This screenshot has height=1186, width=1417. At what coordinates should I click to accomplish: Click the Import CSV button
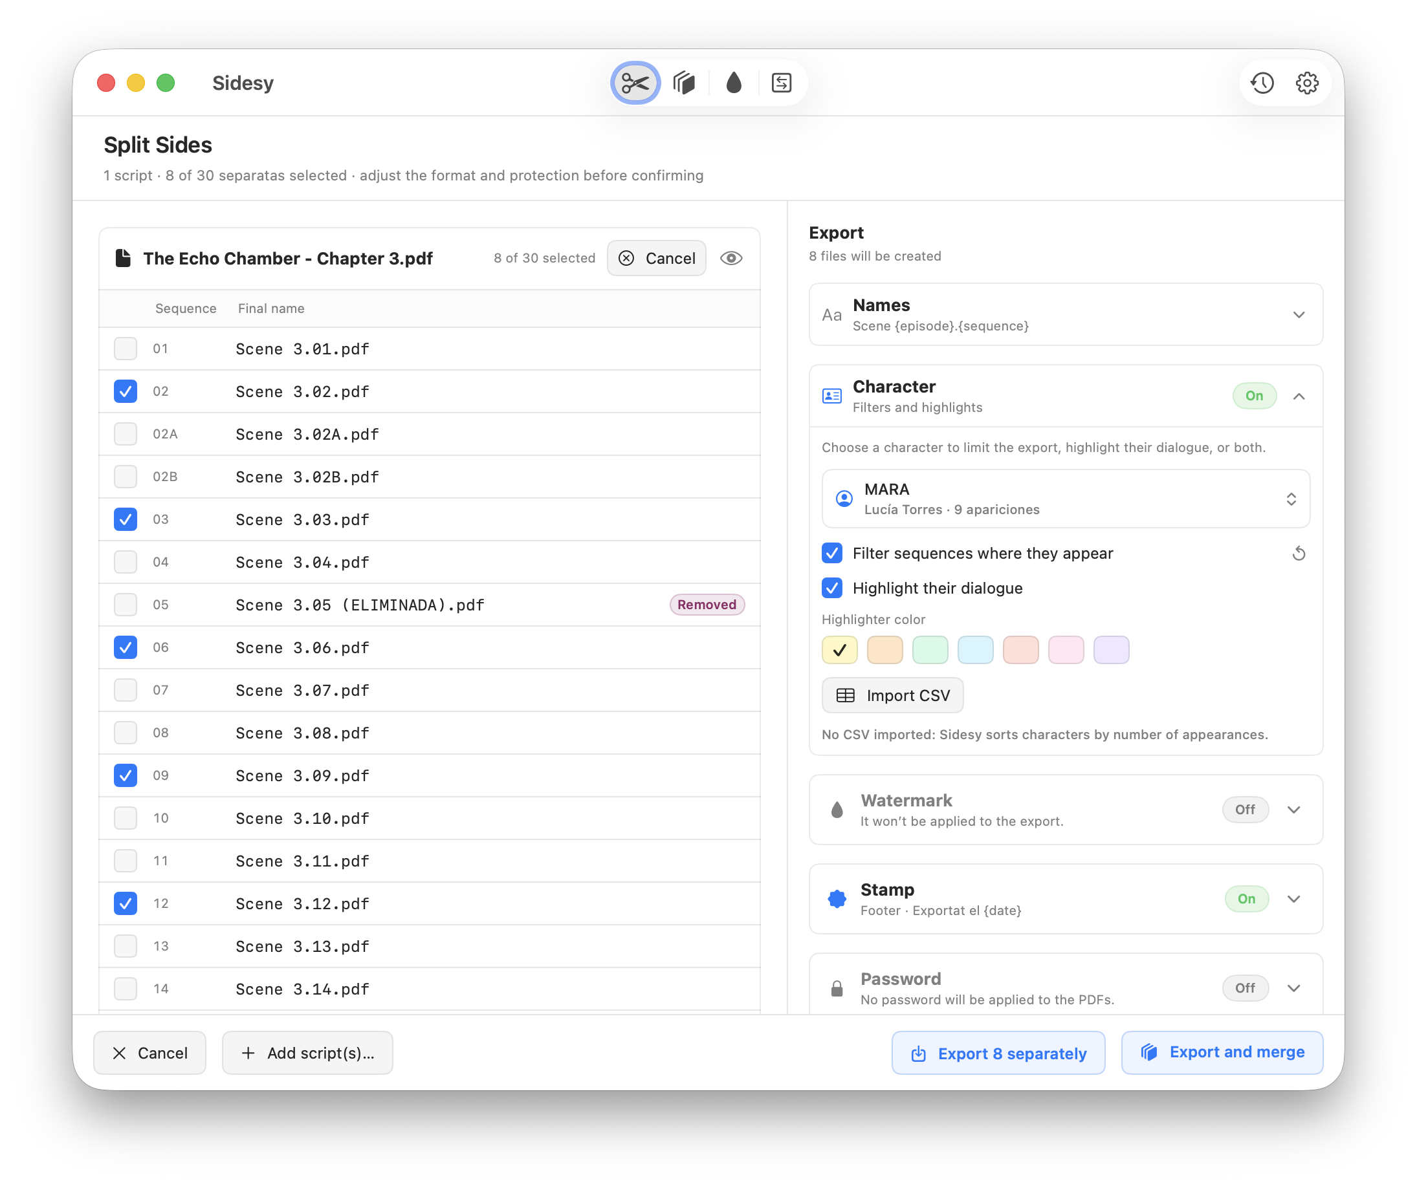pos(892,695)
